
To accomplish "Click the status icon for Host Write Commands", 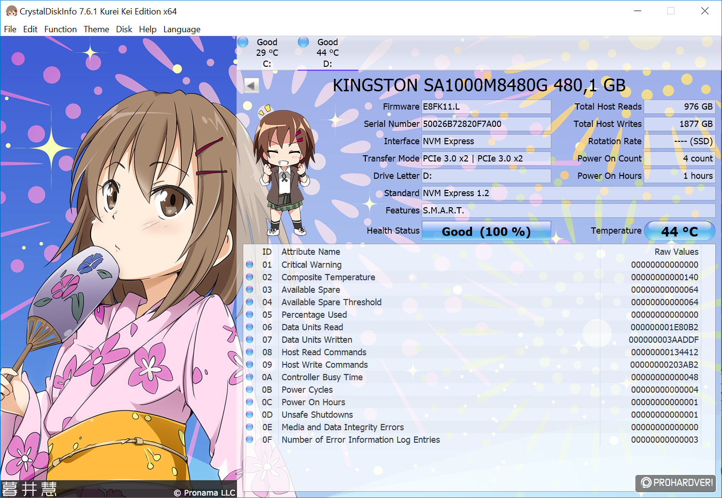I will tap(249, 364).
